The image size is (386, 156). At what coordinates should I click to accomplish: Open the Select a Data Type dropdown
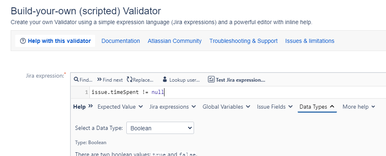(x=160, y=128)
